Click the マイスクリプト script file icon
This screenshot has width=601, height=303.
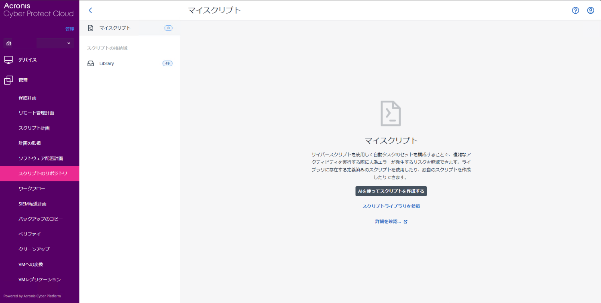91,28
